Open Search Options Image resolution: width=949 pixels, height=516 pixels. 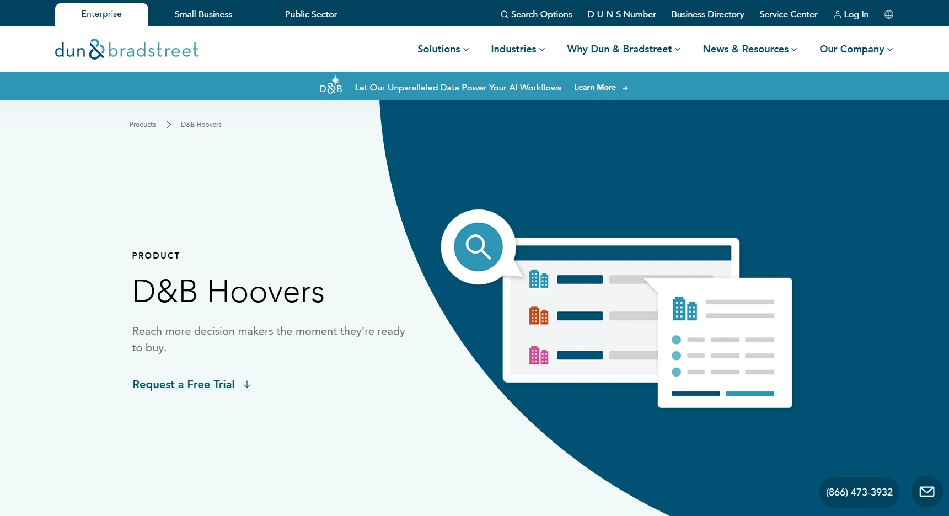[x=536, y=14]
